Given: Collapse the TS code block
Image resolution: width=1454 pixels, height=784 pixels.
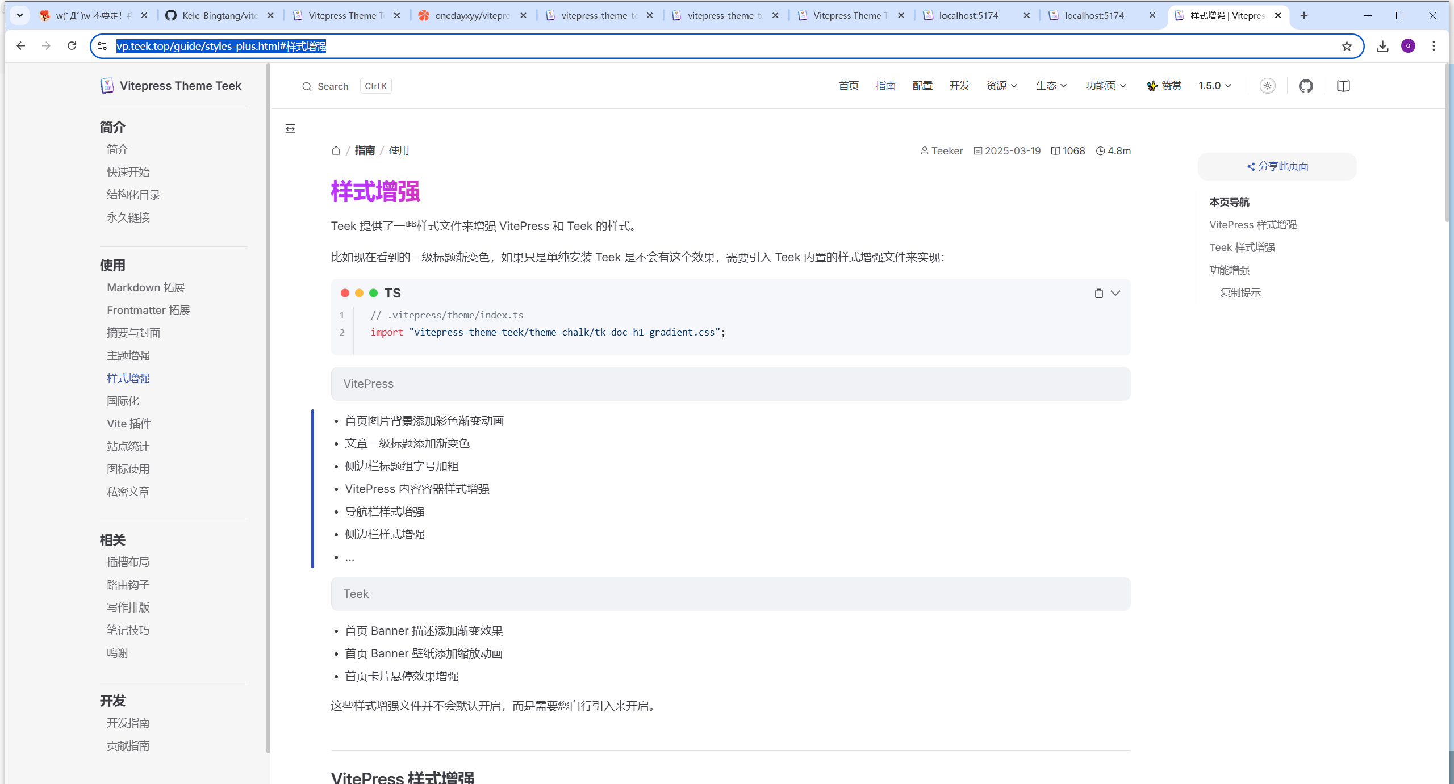Looking at the screenshot, I should [x=1115, y=293].
